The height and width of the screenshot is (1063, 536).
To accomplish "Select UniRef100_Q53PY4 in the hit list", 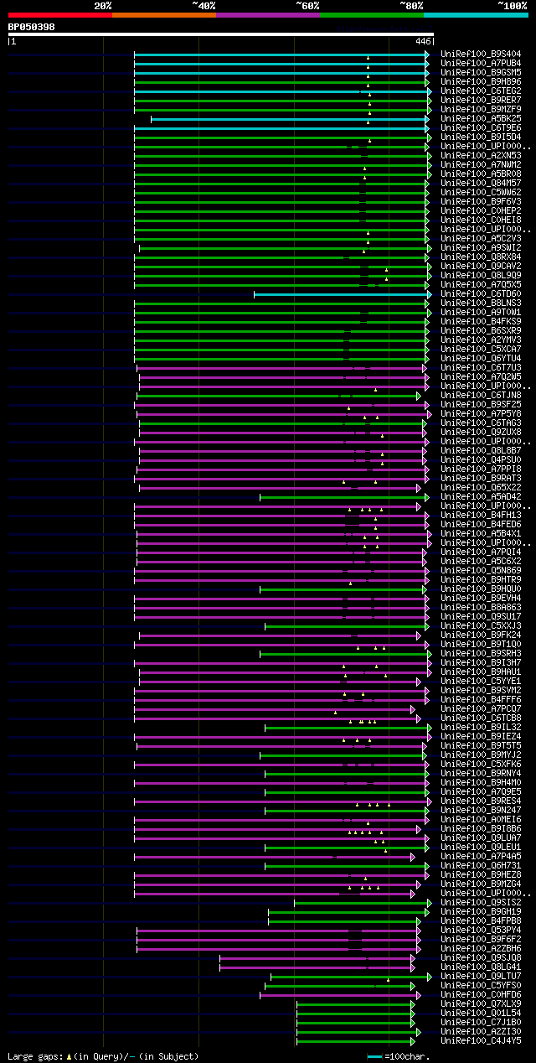I will coord(481,931).
